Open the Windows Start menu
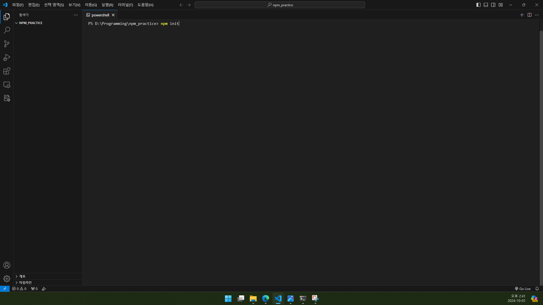 [x=228, y=298]
